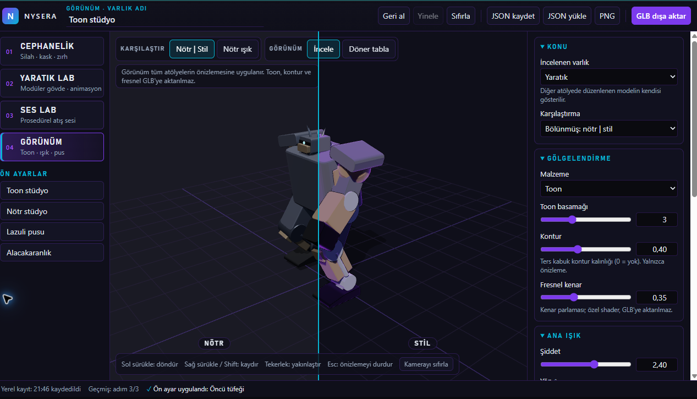Click the Kontur thickness slider
697x399 pixels.
[x=585, y=249]
